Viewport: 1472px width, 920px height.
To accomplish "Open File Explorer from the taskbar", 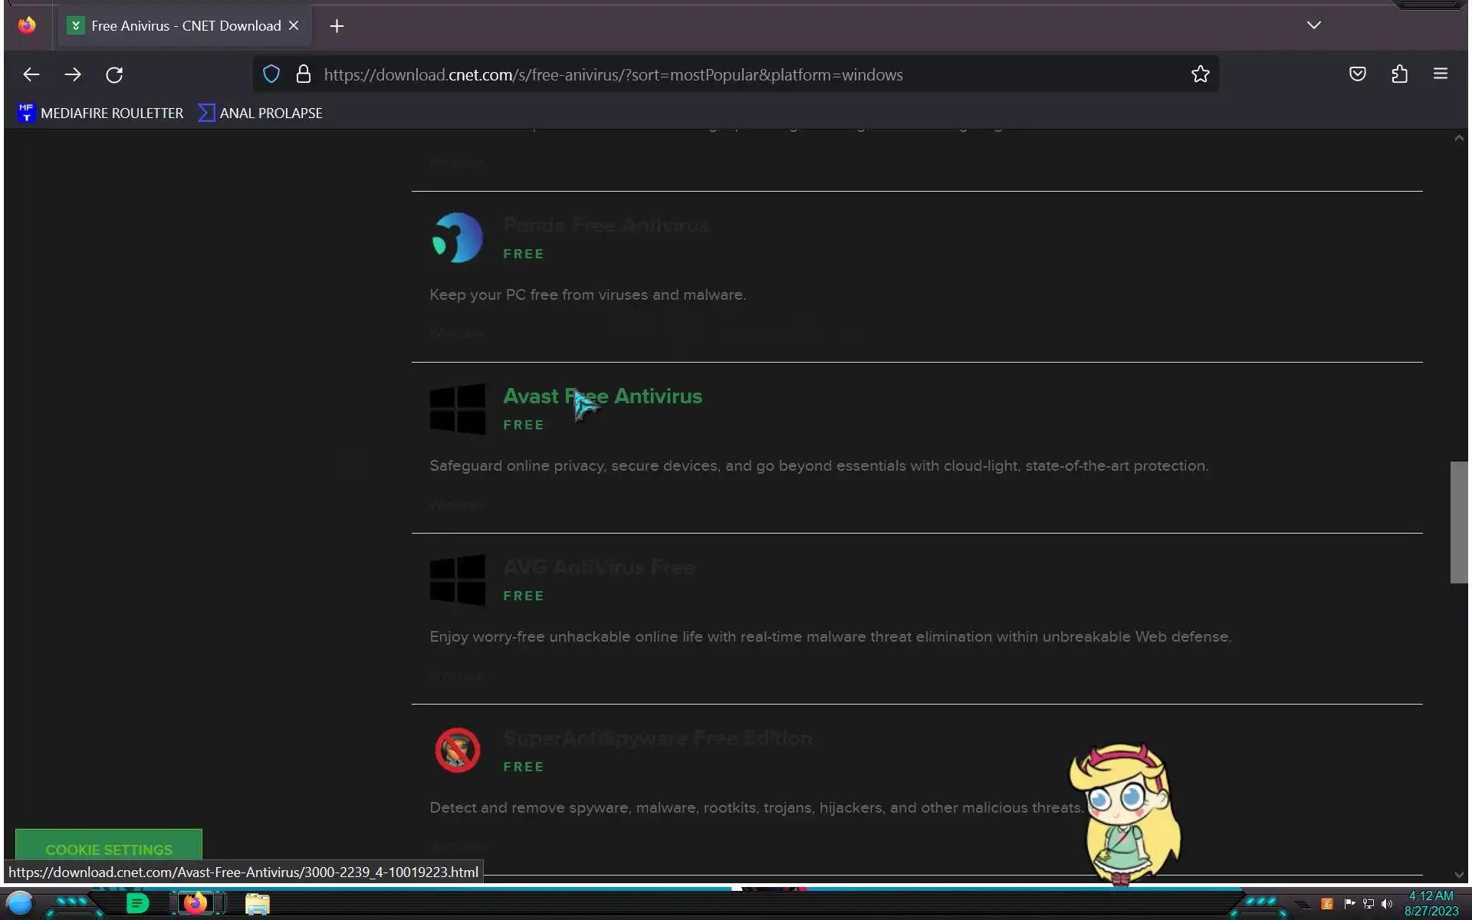I will (258, 904).
